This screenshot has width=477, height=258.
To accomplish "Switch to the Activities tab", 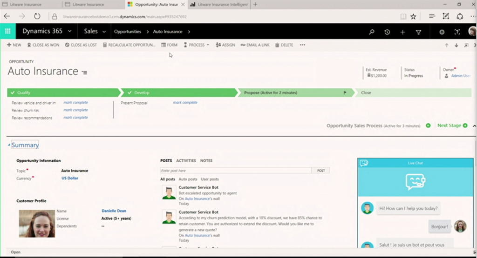I will point(186,161).
